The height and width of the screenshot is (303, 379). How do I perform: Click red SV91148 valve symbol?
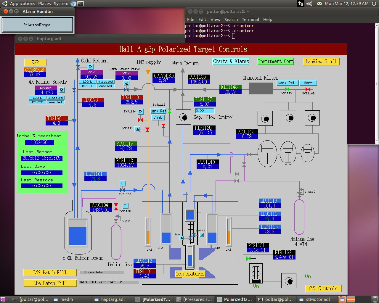point(308,89)
